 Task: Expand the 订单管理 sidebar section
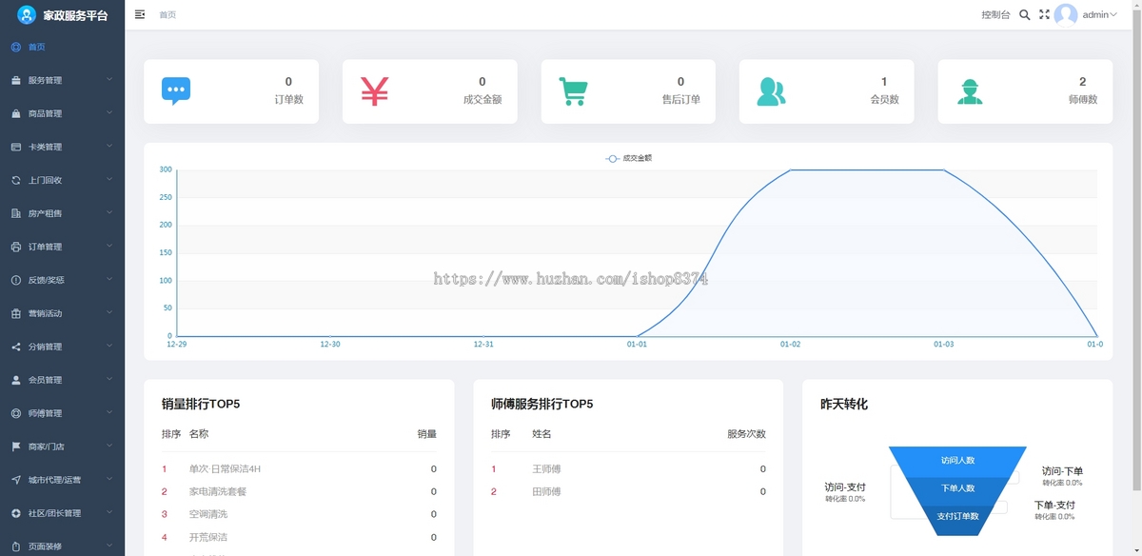tap(62, 247)
